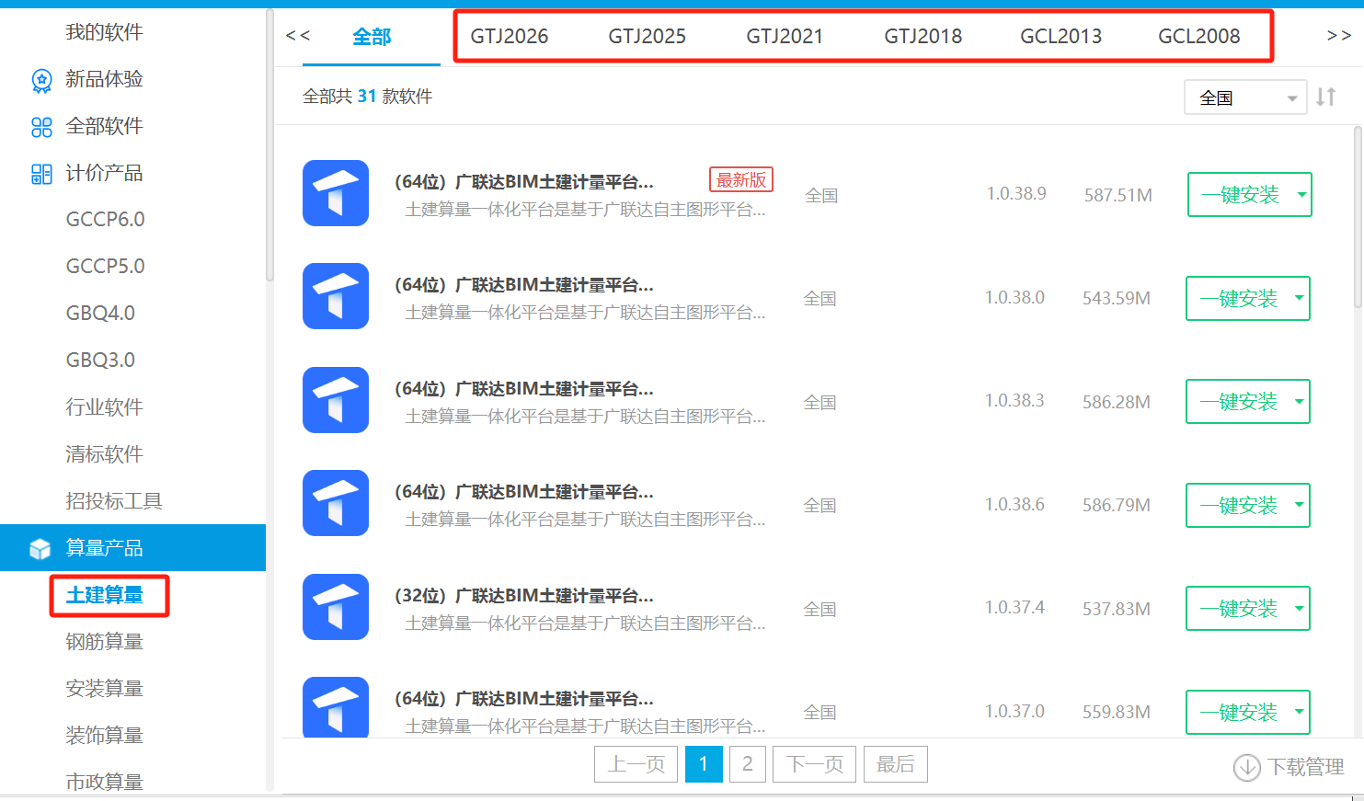Viewport: 1364px width, 801px height.
Task: Click the app icon for version 1.0.38.3
Action: point(336,400)
